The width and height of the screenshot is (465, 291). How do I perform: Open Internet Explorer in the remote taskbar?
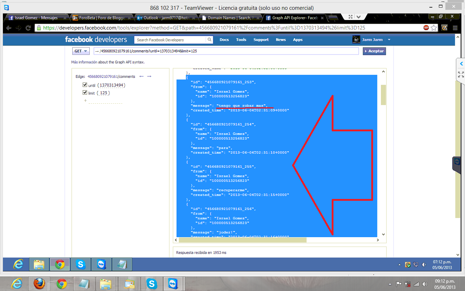click(x=18, y=264)
